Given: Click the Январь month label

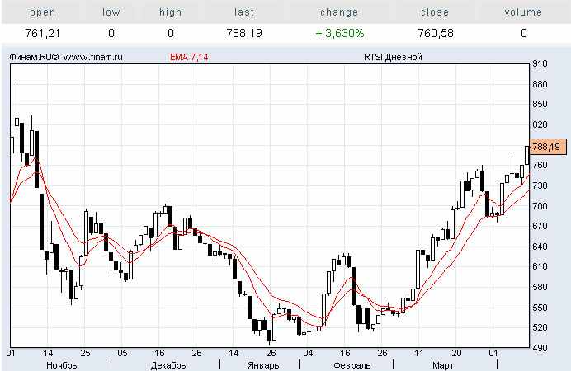Looking at the screenshot, I should point(263,365).
